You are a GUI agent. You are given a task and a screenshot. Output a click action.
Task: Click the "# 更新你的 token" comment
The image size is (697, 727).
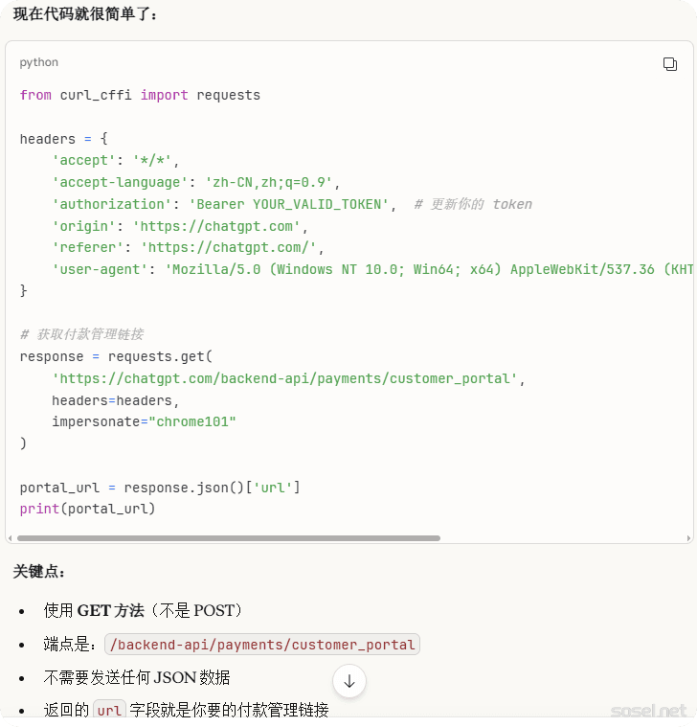(473, 204)
